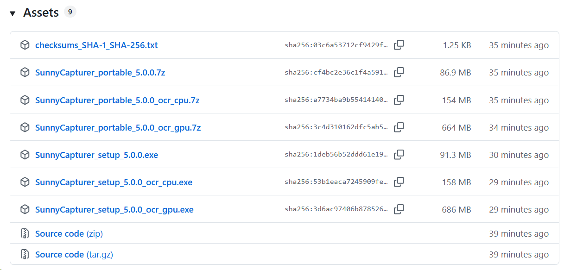Download SunnyCapturer_setup_5.0.0_ocr_cpu.exe
Screen dimensions: 564x270
pos(114,182)
